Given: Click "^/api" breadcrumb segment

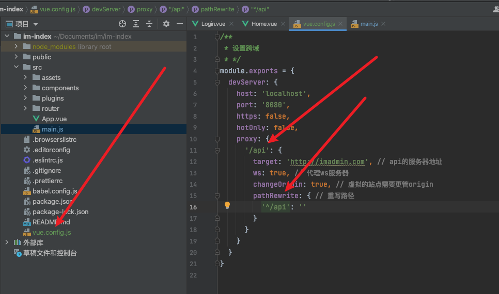Looking at the screenshot, I should click(260, 9).
